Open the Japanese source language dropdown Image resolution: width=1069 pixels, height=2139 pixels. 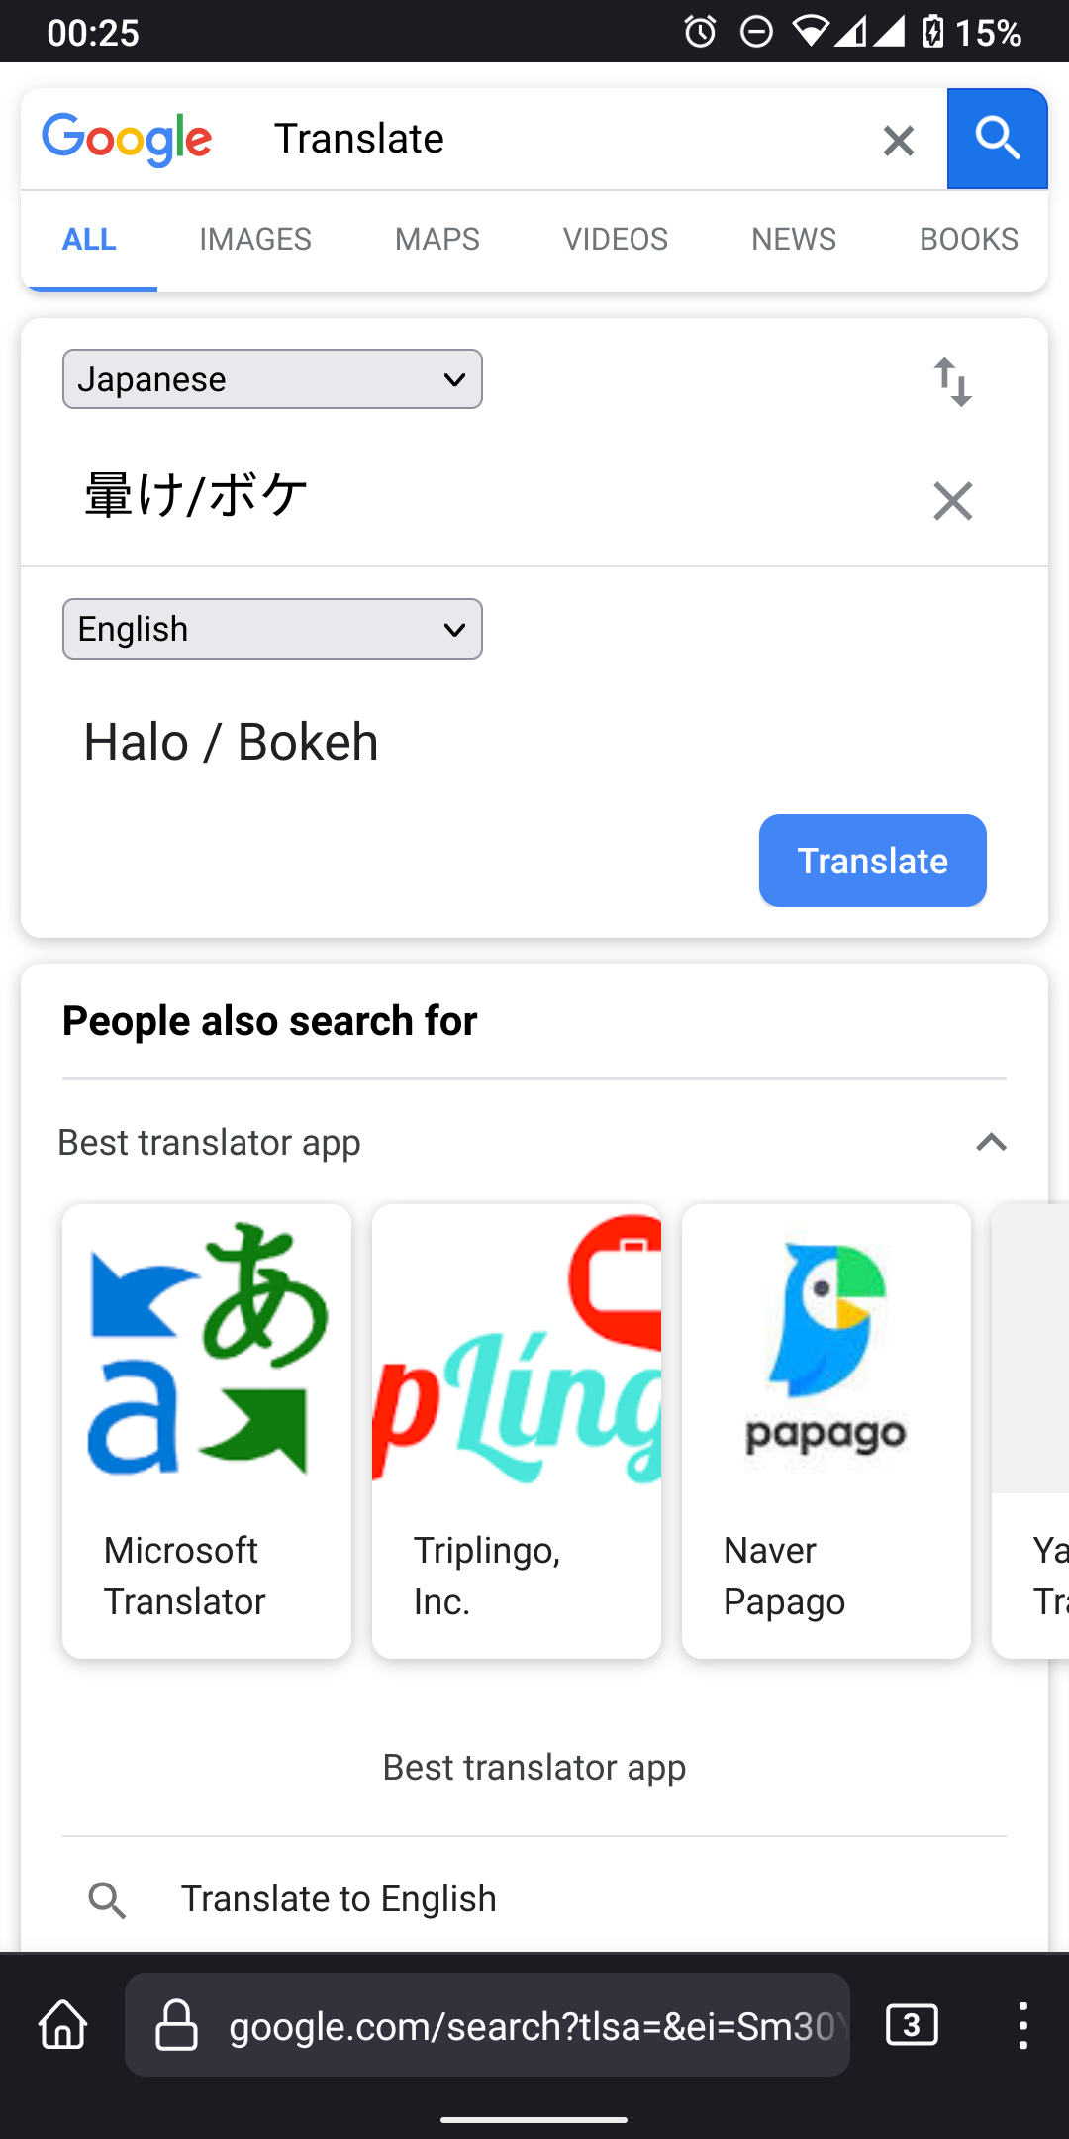272,379
